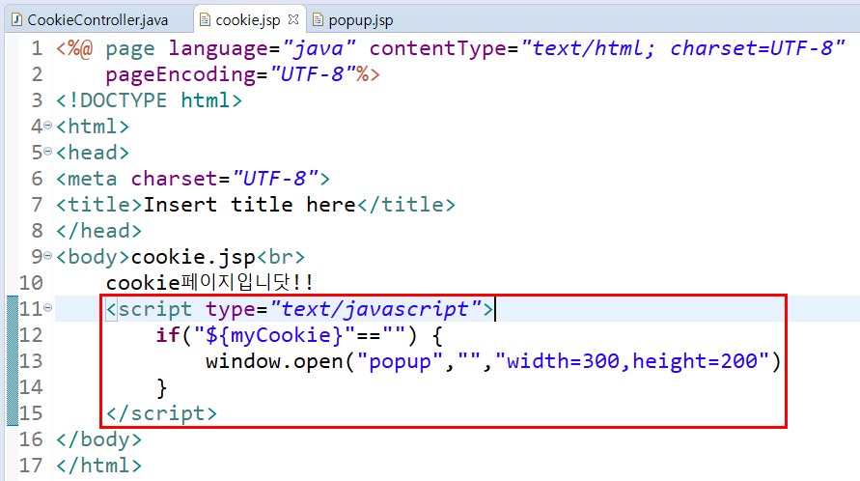Collapse the html tag fold on line 4

(x=48, y=126)
